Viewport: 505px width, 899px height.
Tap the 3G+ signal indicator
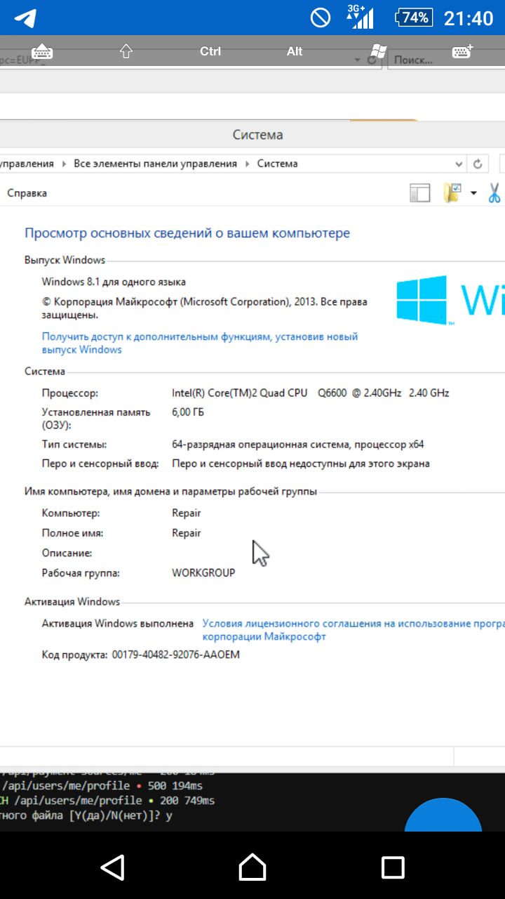coord(360,17)
